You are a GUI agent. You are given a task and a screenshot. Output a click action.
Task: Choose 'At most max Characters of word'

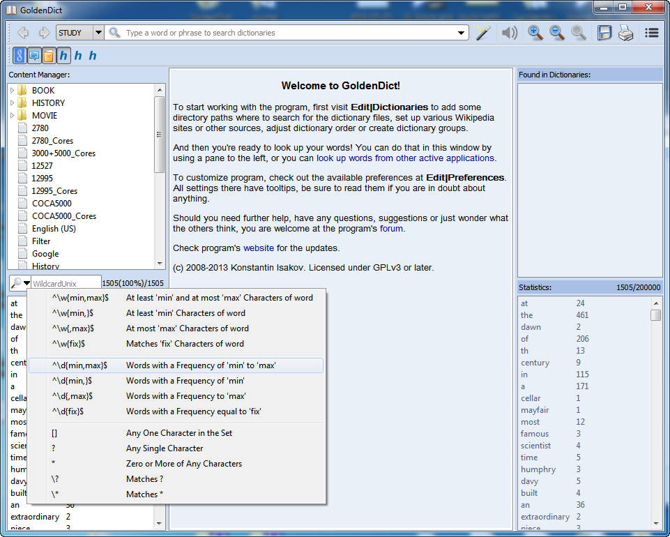(176, 328)
